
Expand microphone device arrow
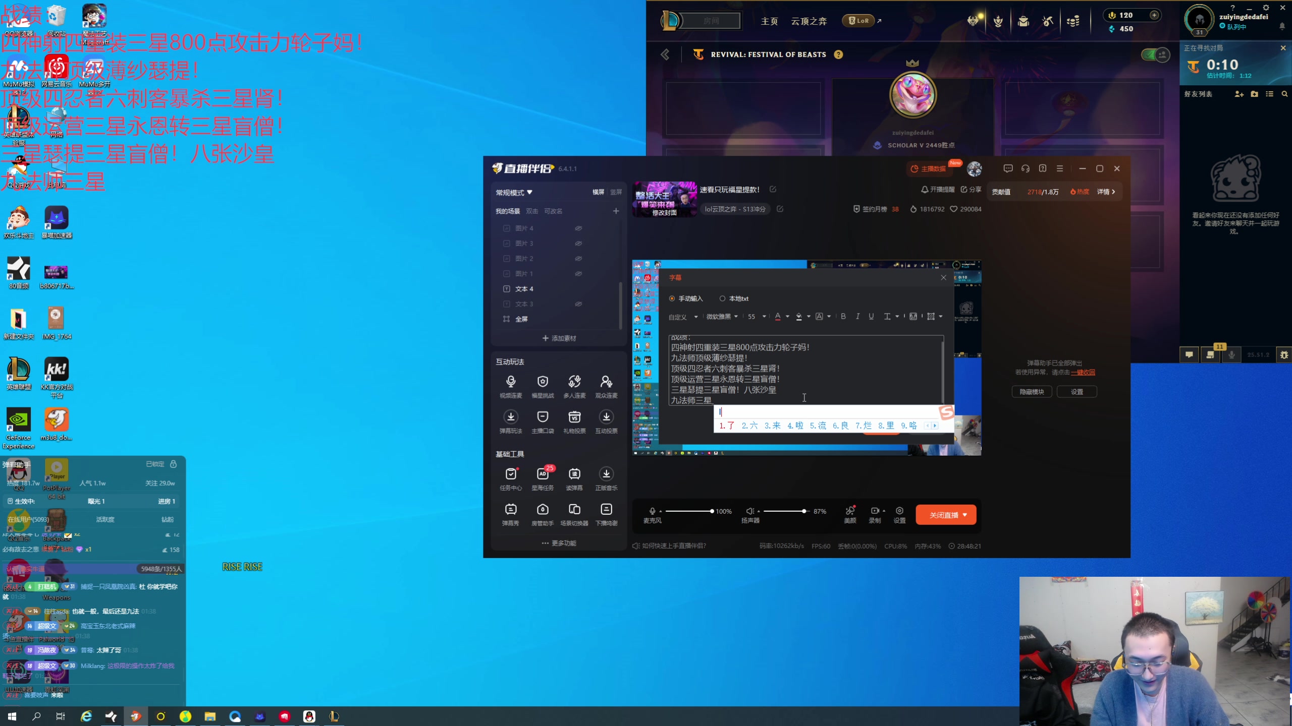tap(661, 511)
